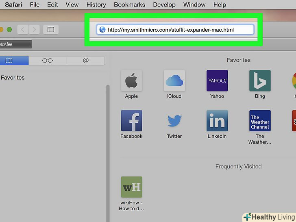Open the Facebook favorite tile
Image resolution: width=296 pixels, height=222 pixels.
pos(131,121)
